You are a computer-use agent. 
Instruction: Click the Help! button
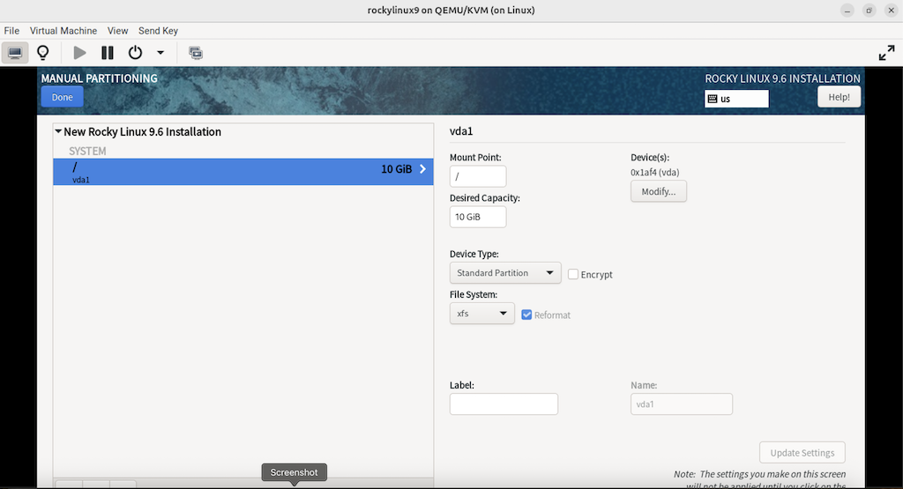point(840,97)
